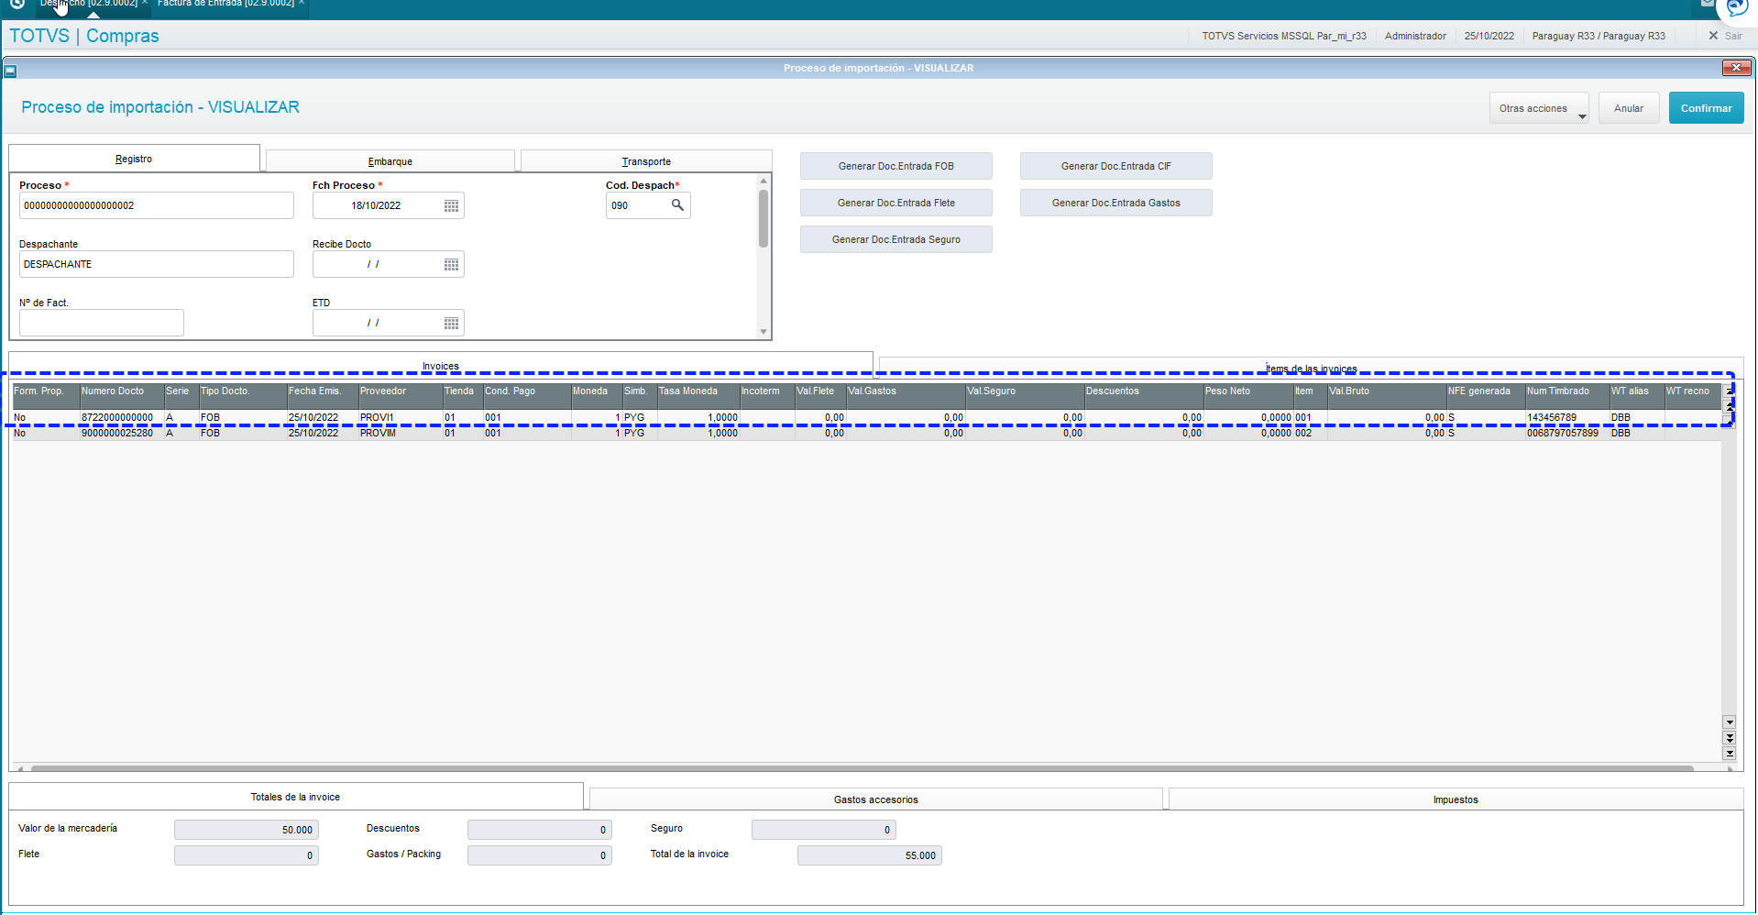This screenshot has height=915, width=1758.
Task: Open the Fch Proceso calendar picker icon
Action: coord(451,205)
